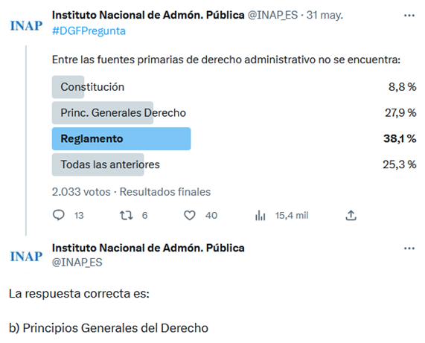Image resolution: width=425 pixels, height=343 pixels.
Task: Open view analytics bar chart icon
Action: click(261, 216)
